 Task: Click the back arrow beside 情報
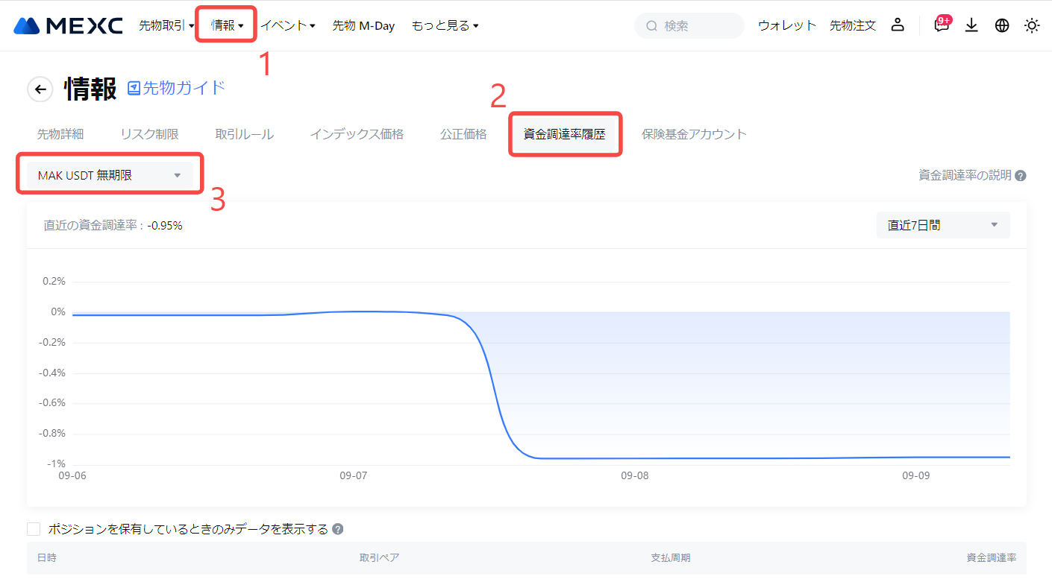tap(40, 89)
